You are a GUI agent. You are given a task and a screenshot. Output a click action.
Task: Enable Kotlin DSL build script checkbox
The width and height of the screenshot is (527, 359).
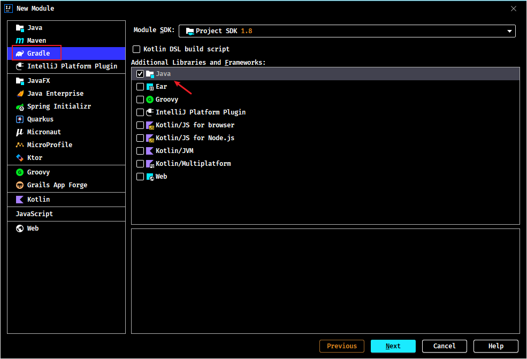tap(136, 49)
